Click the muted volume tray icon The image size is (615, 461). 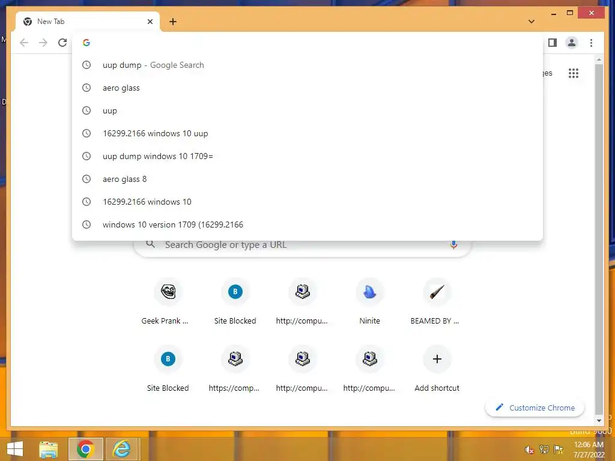coord(529,450)
